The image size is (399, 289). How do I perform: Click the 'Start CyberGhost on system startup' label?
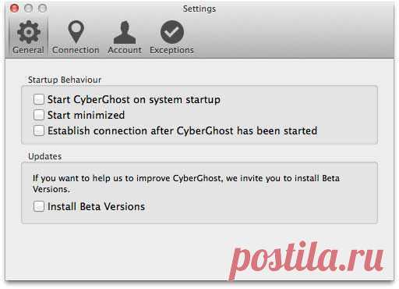[134, 100]
